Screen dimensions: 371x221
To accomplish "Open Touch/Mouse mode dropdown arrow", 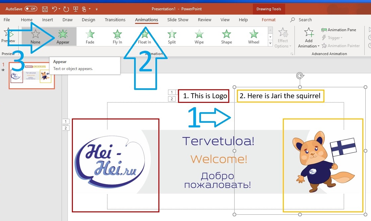I will click(90, 9).
